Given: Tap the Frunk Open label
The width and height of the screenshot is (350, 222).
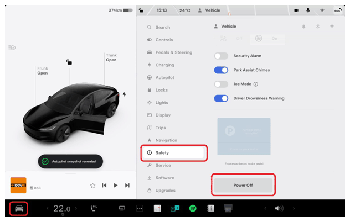Looking at the screenshot, I should tap(43, 71).
